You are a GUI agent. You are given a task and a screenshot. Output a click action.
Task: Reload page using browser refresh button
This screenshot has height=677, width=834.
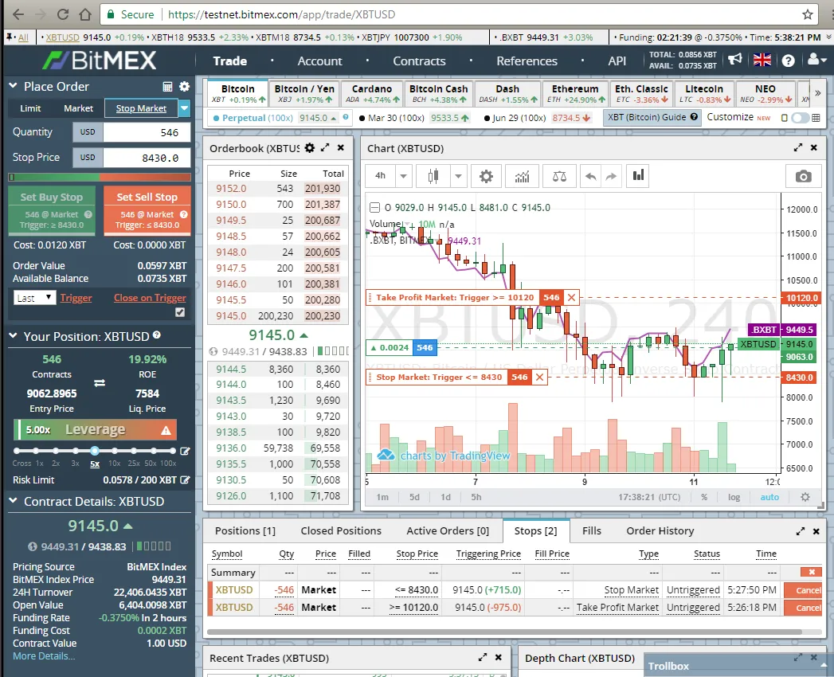pos(63,14)
